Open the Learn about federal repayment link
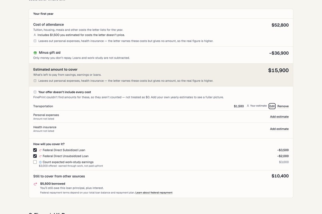Image resolution: width=322 pixels, height=214 pixels. coord(154,193)
